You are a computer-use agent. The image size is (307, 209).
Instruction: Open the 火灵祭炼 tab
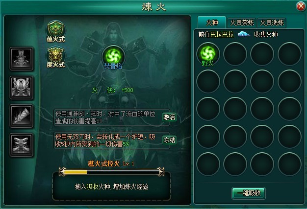242,23
